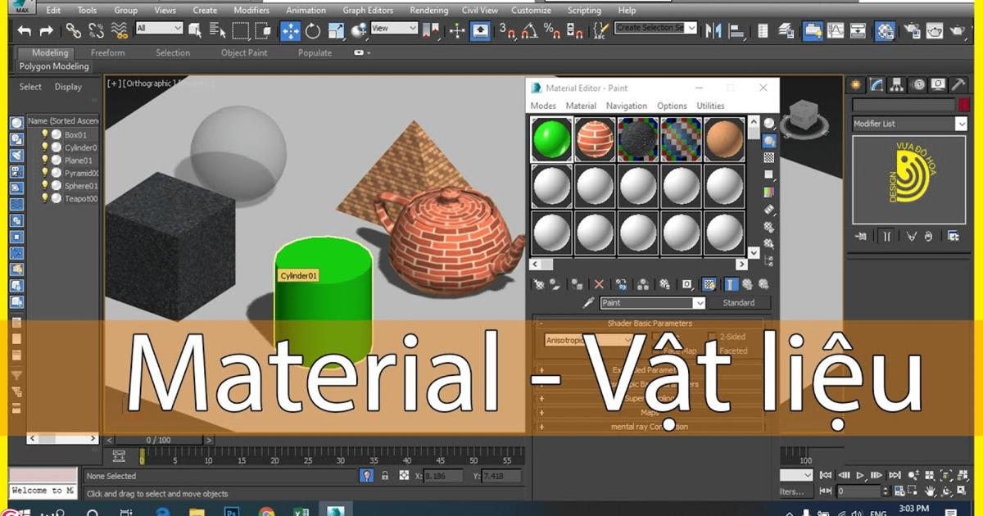Open the Rendering menu
Viewport: 983px width, 516px height.
[429, 11]
